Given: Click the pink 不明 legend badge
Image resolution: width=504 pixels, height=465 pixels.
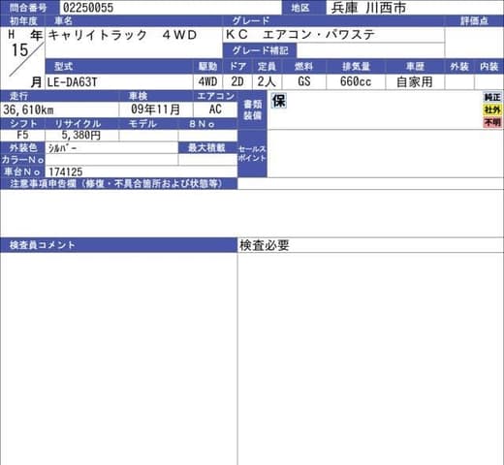Looking at the screenshot, I should point(492,122).
